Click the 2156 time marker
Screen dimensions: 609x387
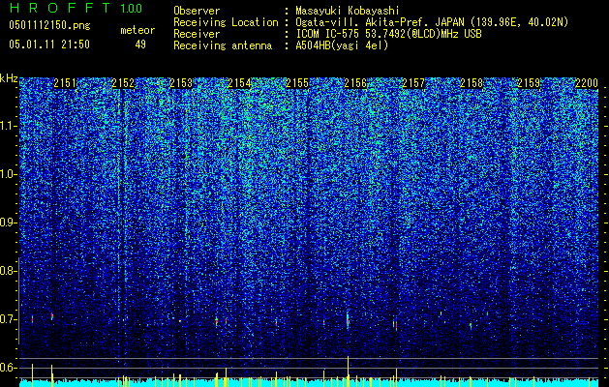pyautogui.click(x=355, y=83)
